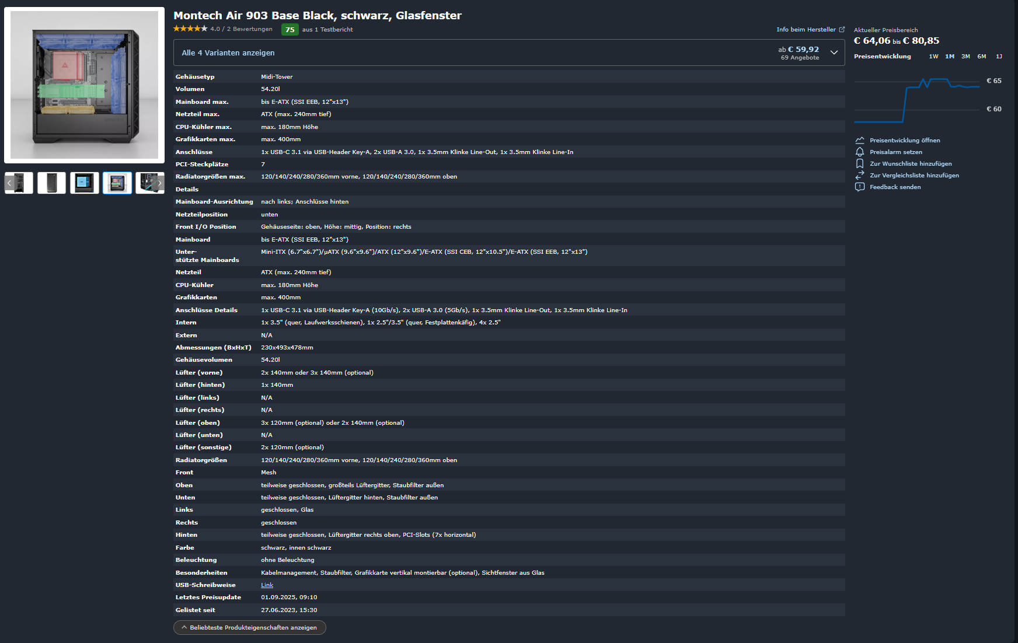1018x643 pixels.
Task: Click the Radiatorgrößen max. row label
Action: tap(210, 176)
